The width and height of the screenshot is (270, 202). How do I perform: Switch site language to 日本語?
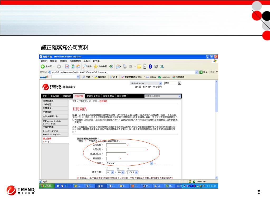pyautogui.click(x=138, y=87)
